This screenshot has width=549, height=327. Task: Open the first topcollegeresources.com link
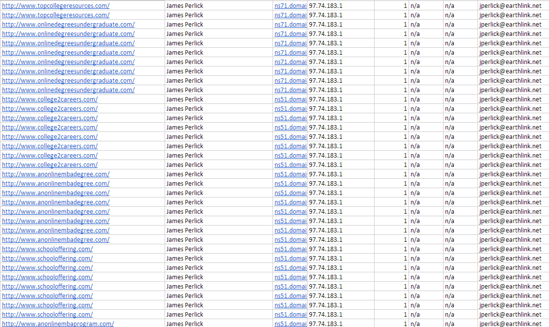[56, 5]
